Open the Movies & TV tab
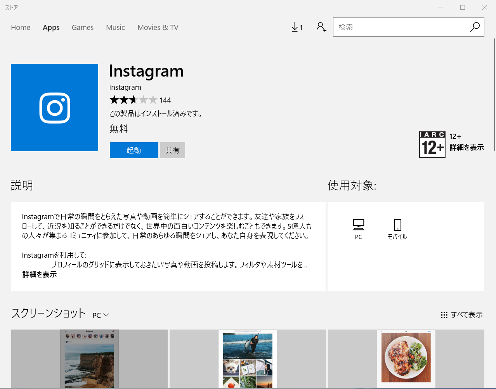This screenshot has width=496, height=389. [x=158, y=28]
